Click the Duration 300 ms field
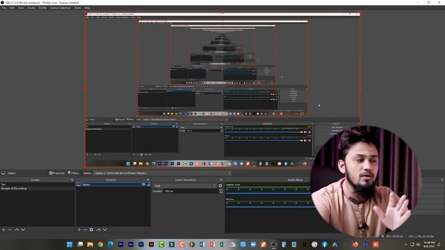This screenshot has width=445, height=250. pos(191,192)
